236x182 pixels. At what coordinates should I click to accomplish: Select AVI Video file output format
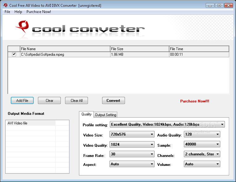point(31,123)
